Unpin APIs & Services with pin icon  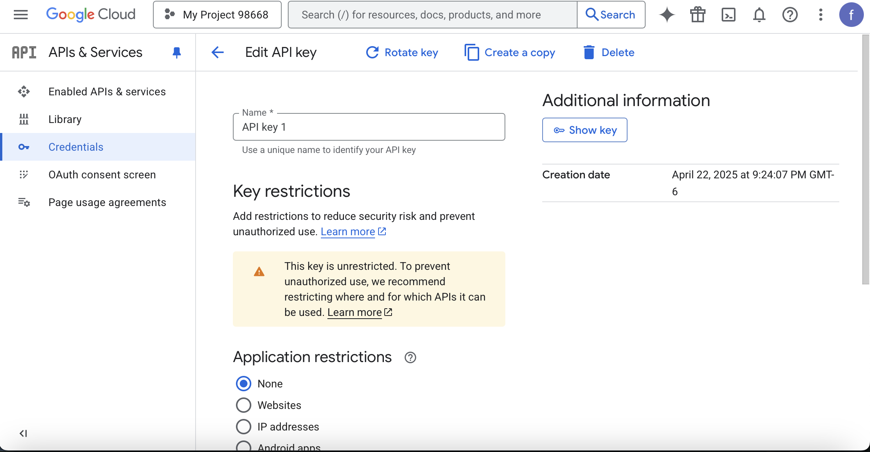click(x=176, y=52)
